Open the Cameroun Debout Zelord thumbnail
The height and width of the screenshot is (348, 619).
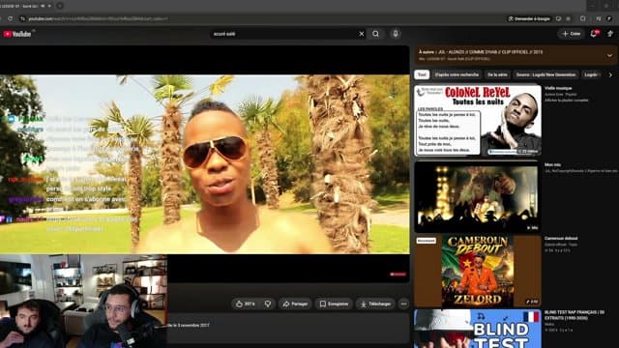click(x=478, y=272)
